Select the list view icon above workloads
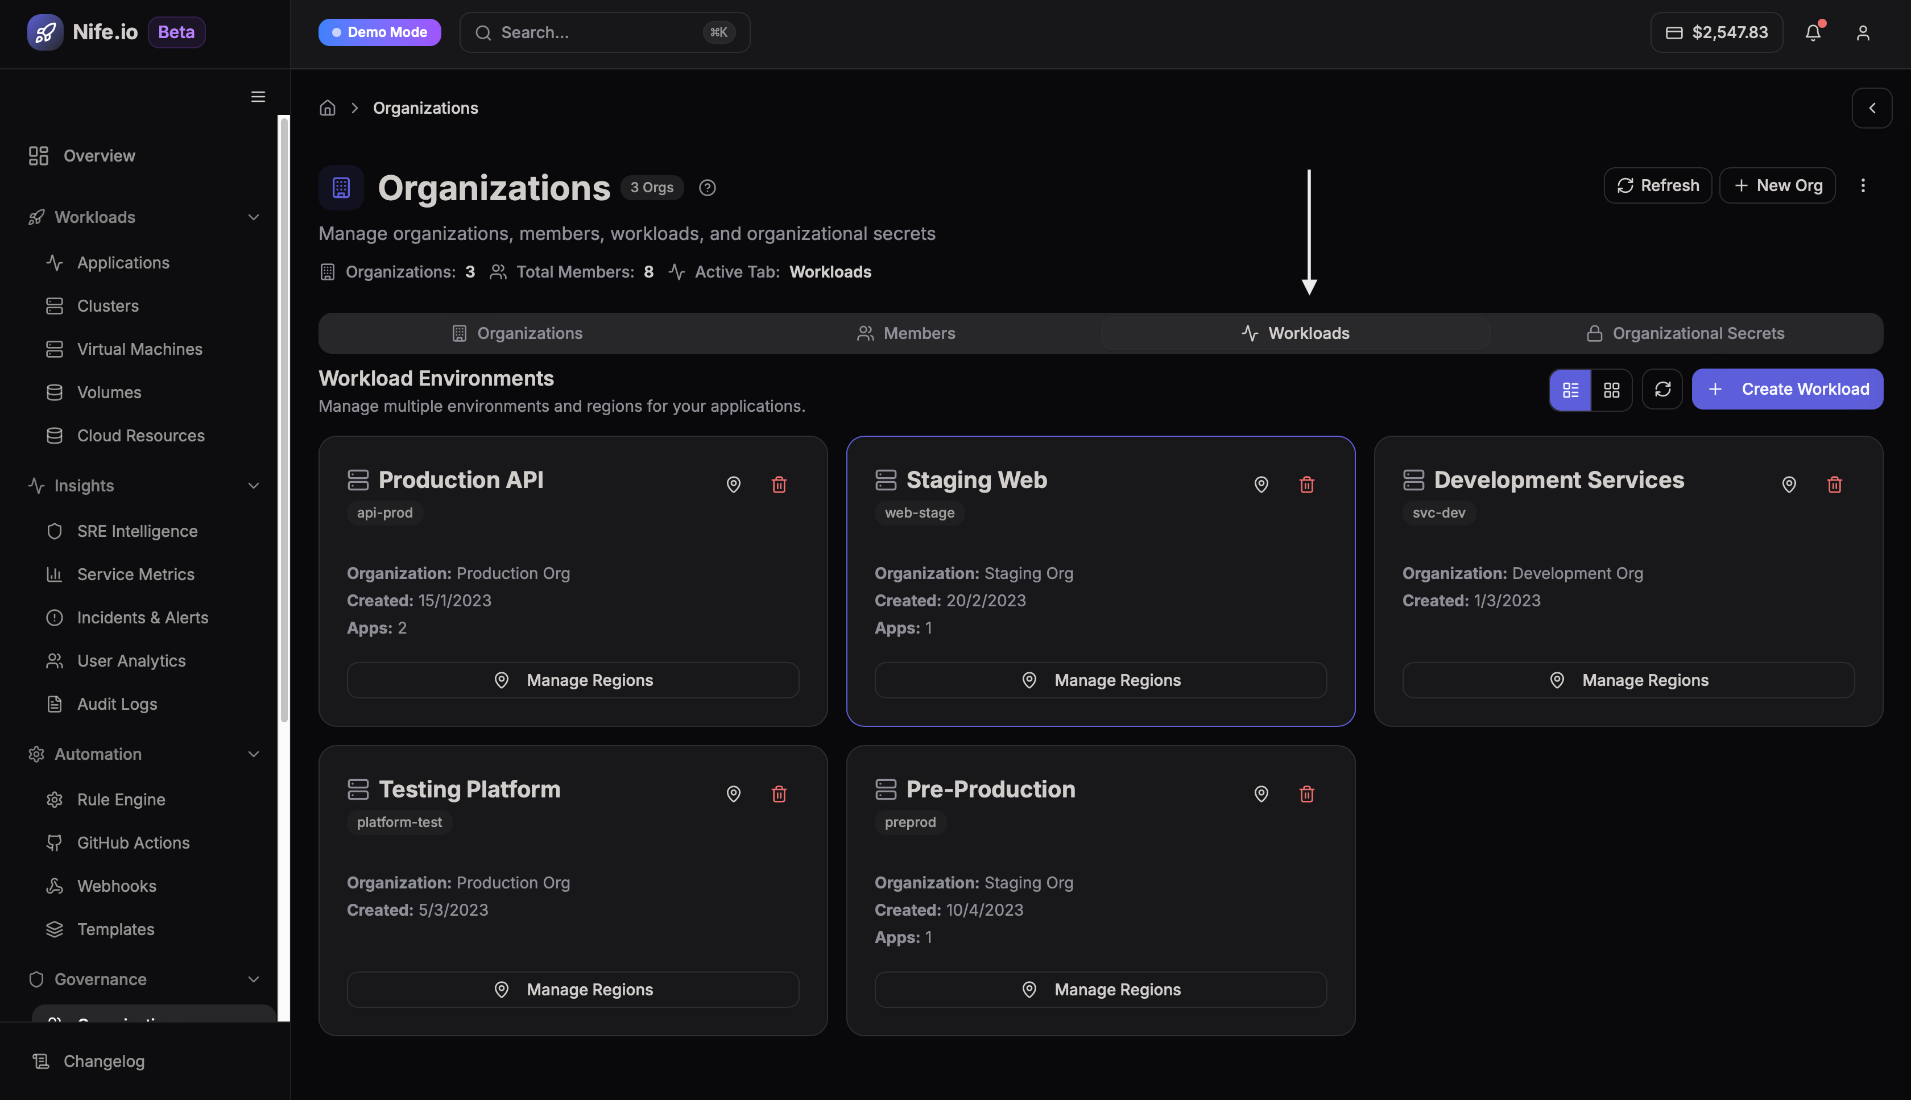This screenshot has height=1100, width=1911. [1571, 389]
